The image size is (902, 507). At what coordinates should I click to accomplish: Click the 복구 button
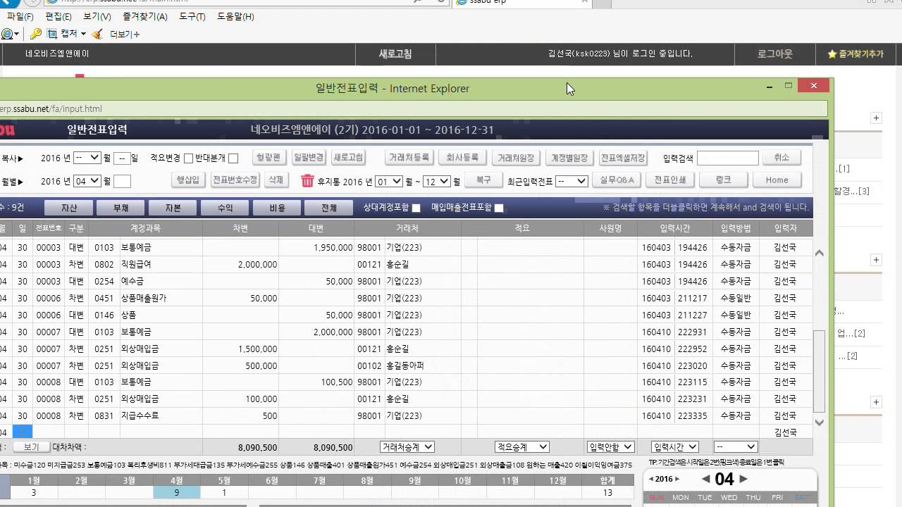point(483,180)
